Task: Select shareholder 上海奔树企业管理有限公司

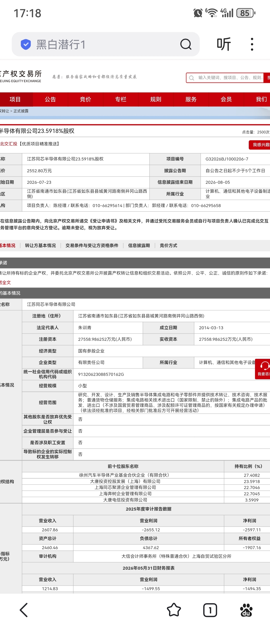Action: 125,494
